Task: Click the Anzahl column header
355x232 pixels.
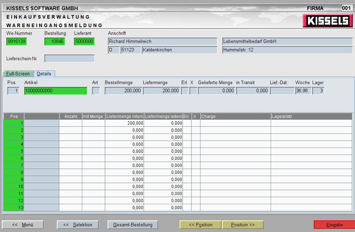Action: [x=70, y=117]
